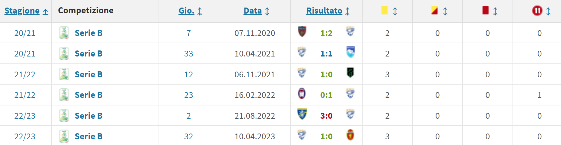Open matchday 33 link
This screenshot has width=561, height=145.
(x=188, y=54)
